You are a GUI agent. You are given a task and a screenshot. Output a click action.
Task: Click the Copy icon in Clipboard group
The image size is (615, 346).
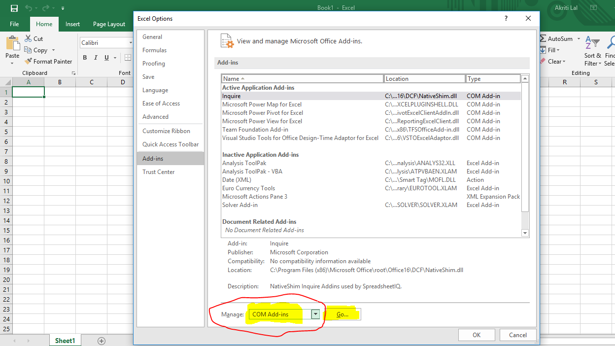pos(28,50)
